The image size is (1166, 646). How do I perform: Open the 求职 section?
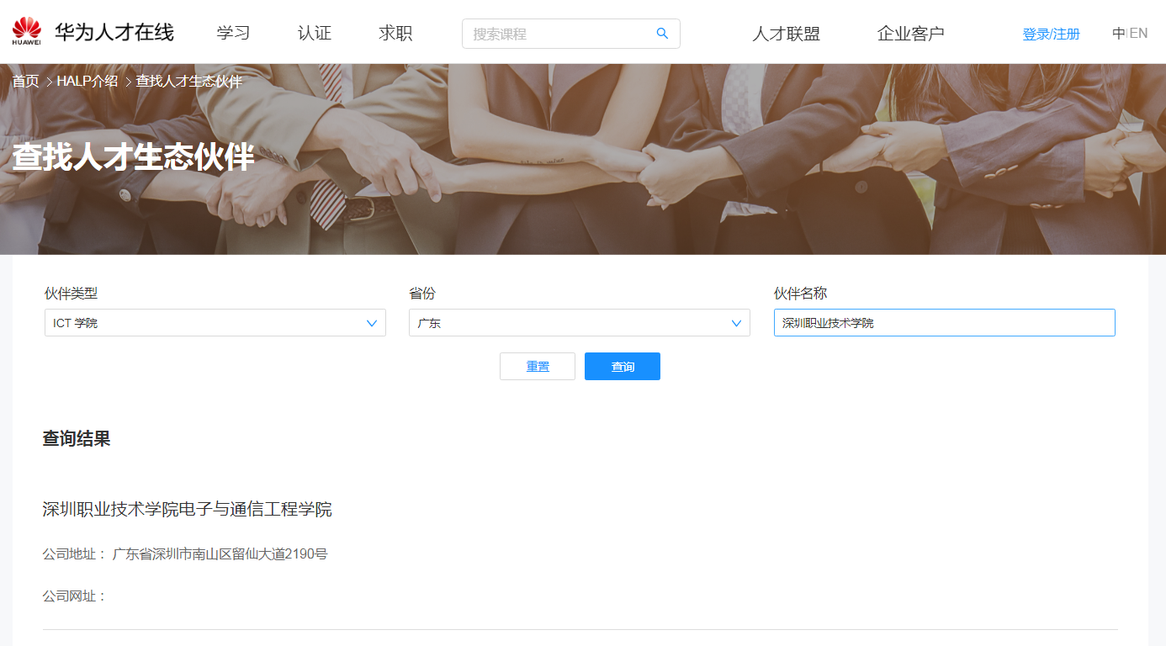[x=394, y=33]
